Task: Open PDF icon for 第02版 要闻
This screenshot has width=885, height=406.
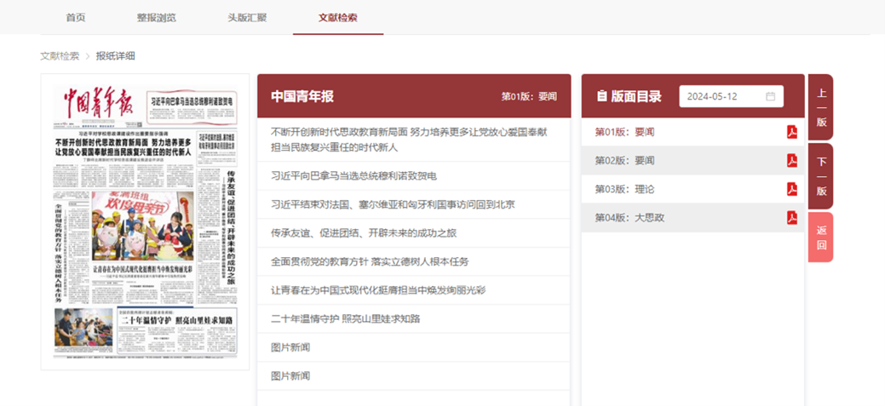Action: pyautogui.click(x=792, y=161)
